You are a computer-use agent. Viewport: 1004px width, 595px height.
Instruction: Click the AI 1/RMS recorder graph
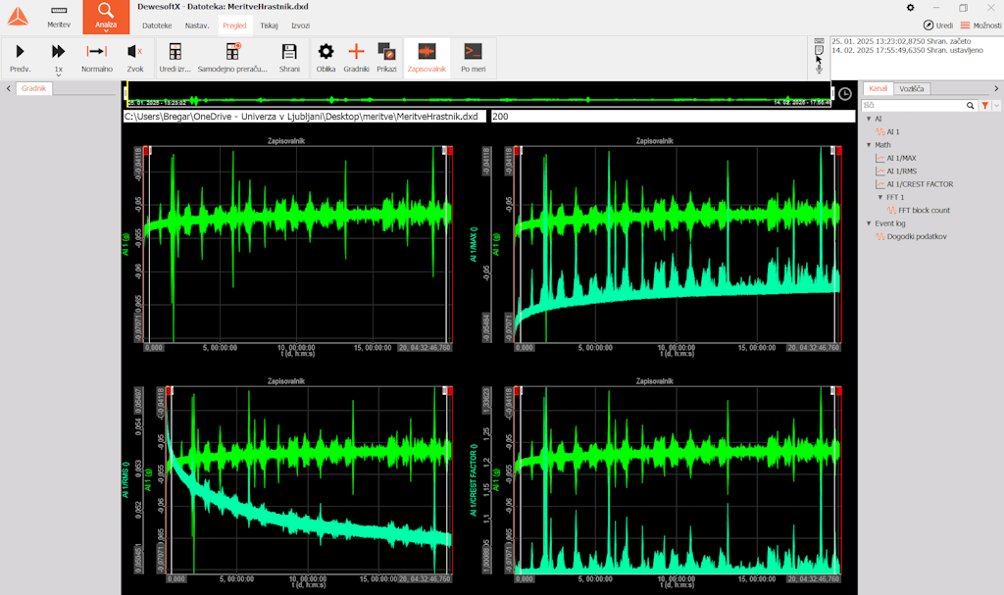tap(309, 480)
